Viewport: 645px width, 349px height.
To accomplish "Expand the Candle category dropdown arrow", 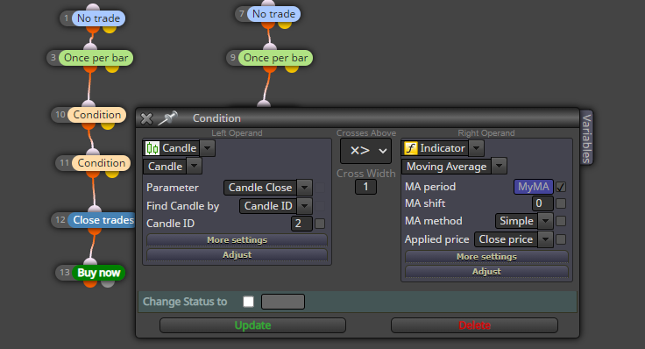I will [208, 148].
